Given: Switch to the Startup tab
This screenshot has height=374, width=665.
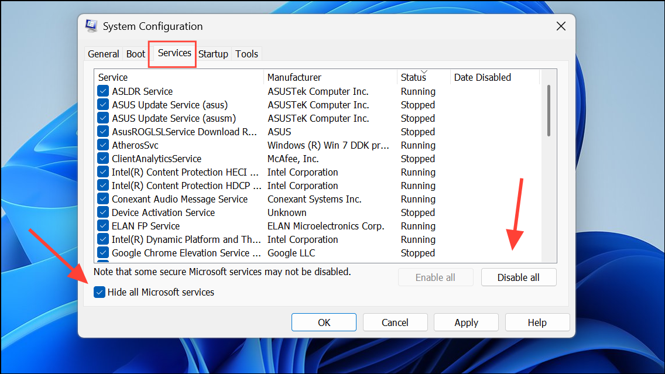Looking at the screenshot, I should (213, 53).
